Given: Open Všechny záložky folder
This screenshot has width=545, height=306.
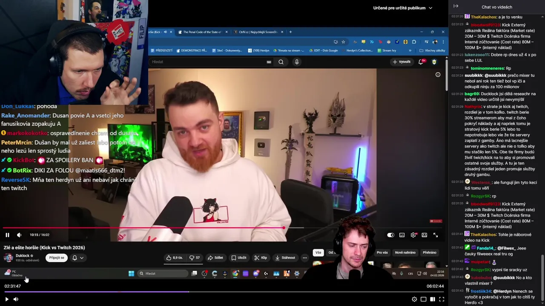Looking at the screenshot, I should coord(432,51).
